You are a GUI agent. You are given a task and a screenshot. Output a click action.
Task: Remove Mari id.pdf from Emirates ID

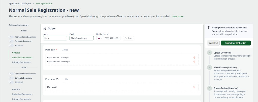click(x=194, y=87)
